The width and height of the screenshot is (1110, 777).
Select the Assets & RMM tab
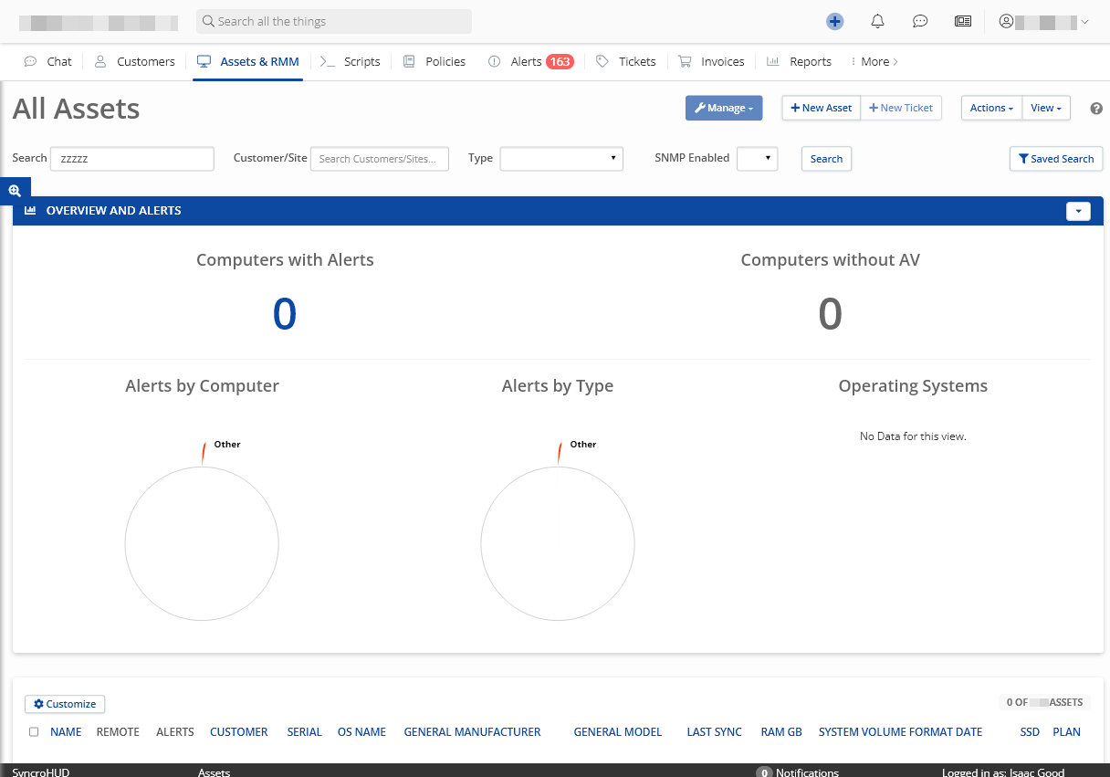248,61
